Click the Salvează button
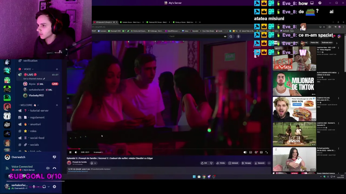 233,163
